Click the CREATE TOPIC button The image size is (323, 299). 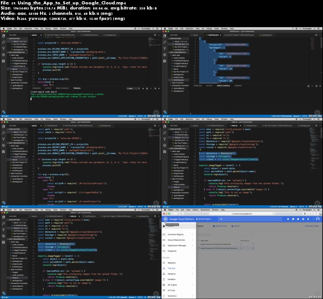[x=220, y=226]
